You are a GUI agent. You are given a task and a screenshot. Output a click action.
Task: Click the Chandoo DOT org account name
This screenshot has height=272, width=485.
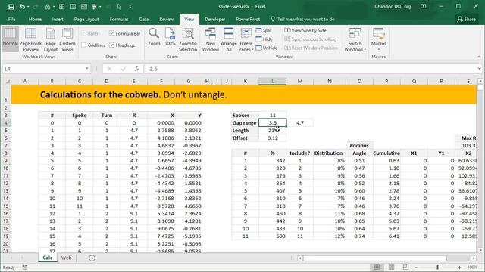(x=393, y=7)
